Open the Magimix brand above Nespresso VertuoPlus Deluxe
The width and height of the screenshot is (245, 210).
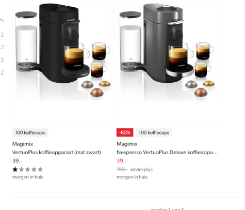[127, 144]
